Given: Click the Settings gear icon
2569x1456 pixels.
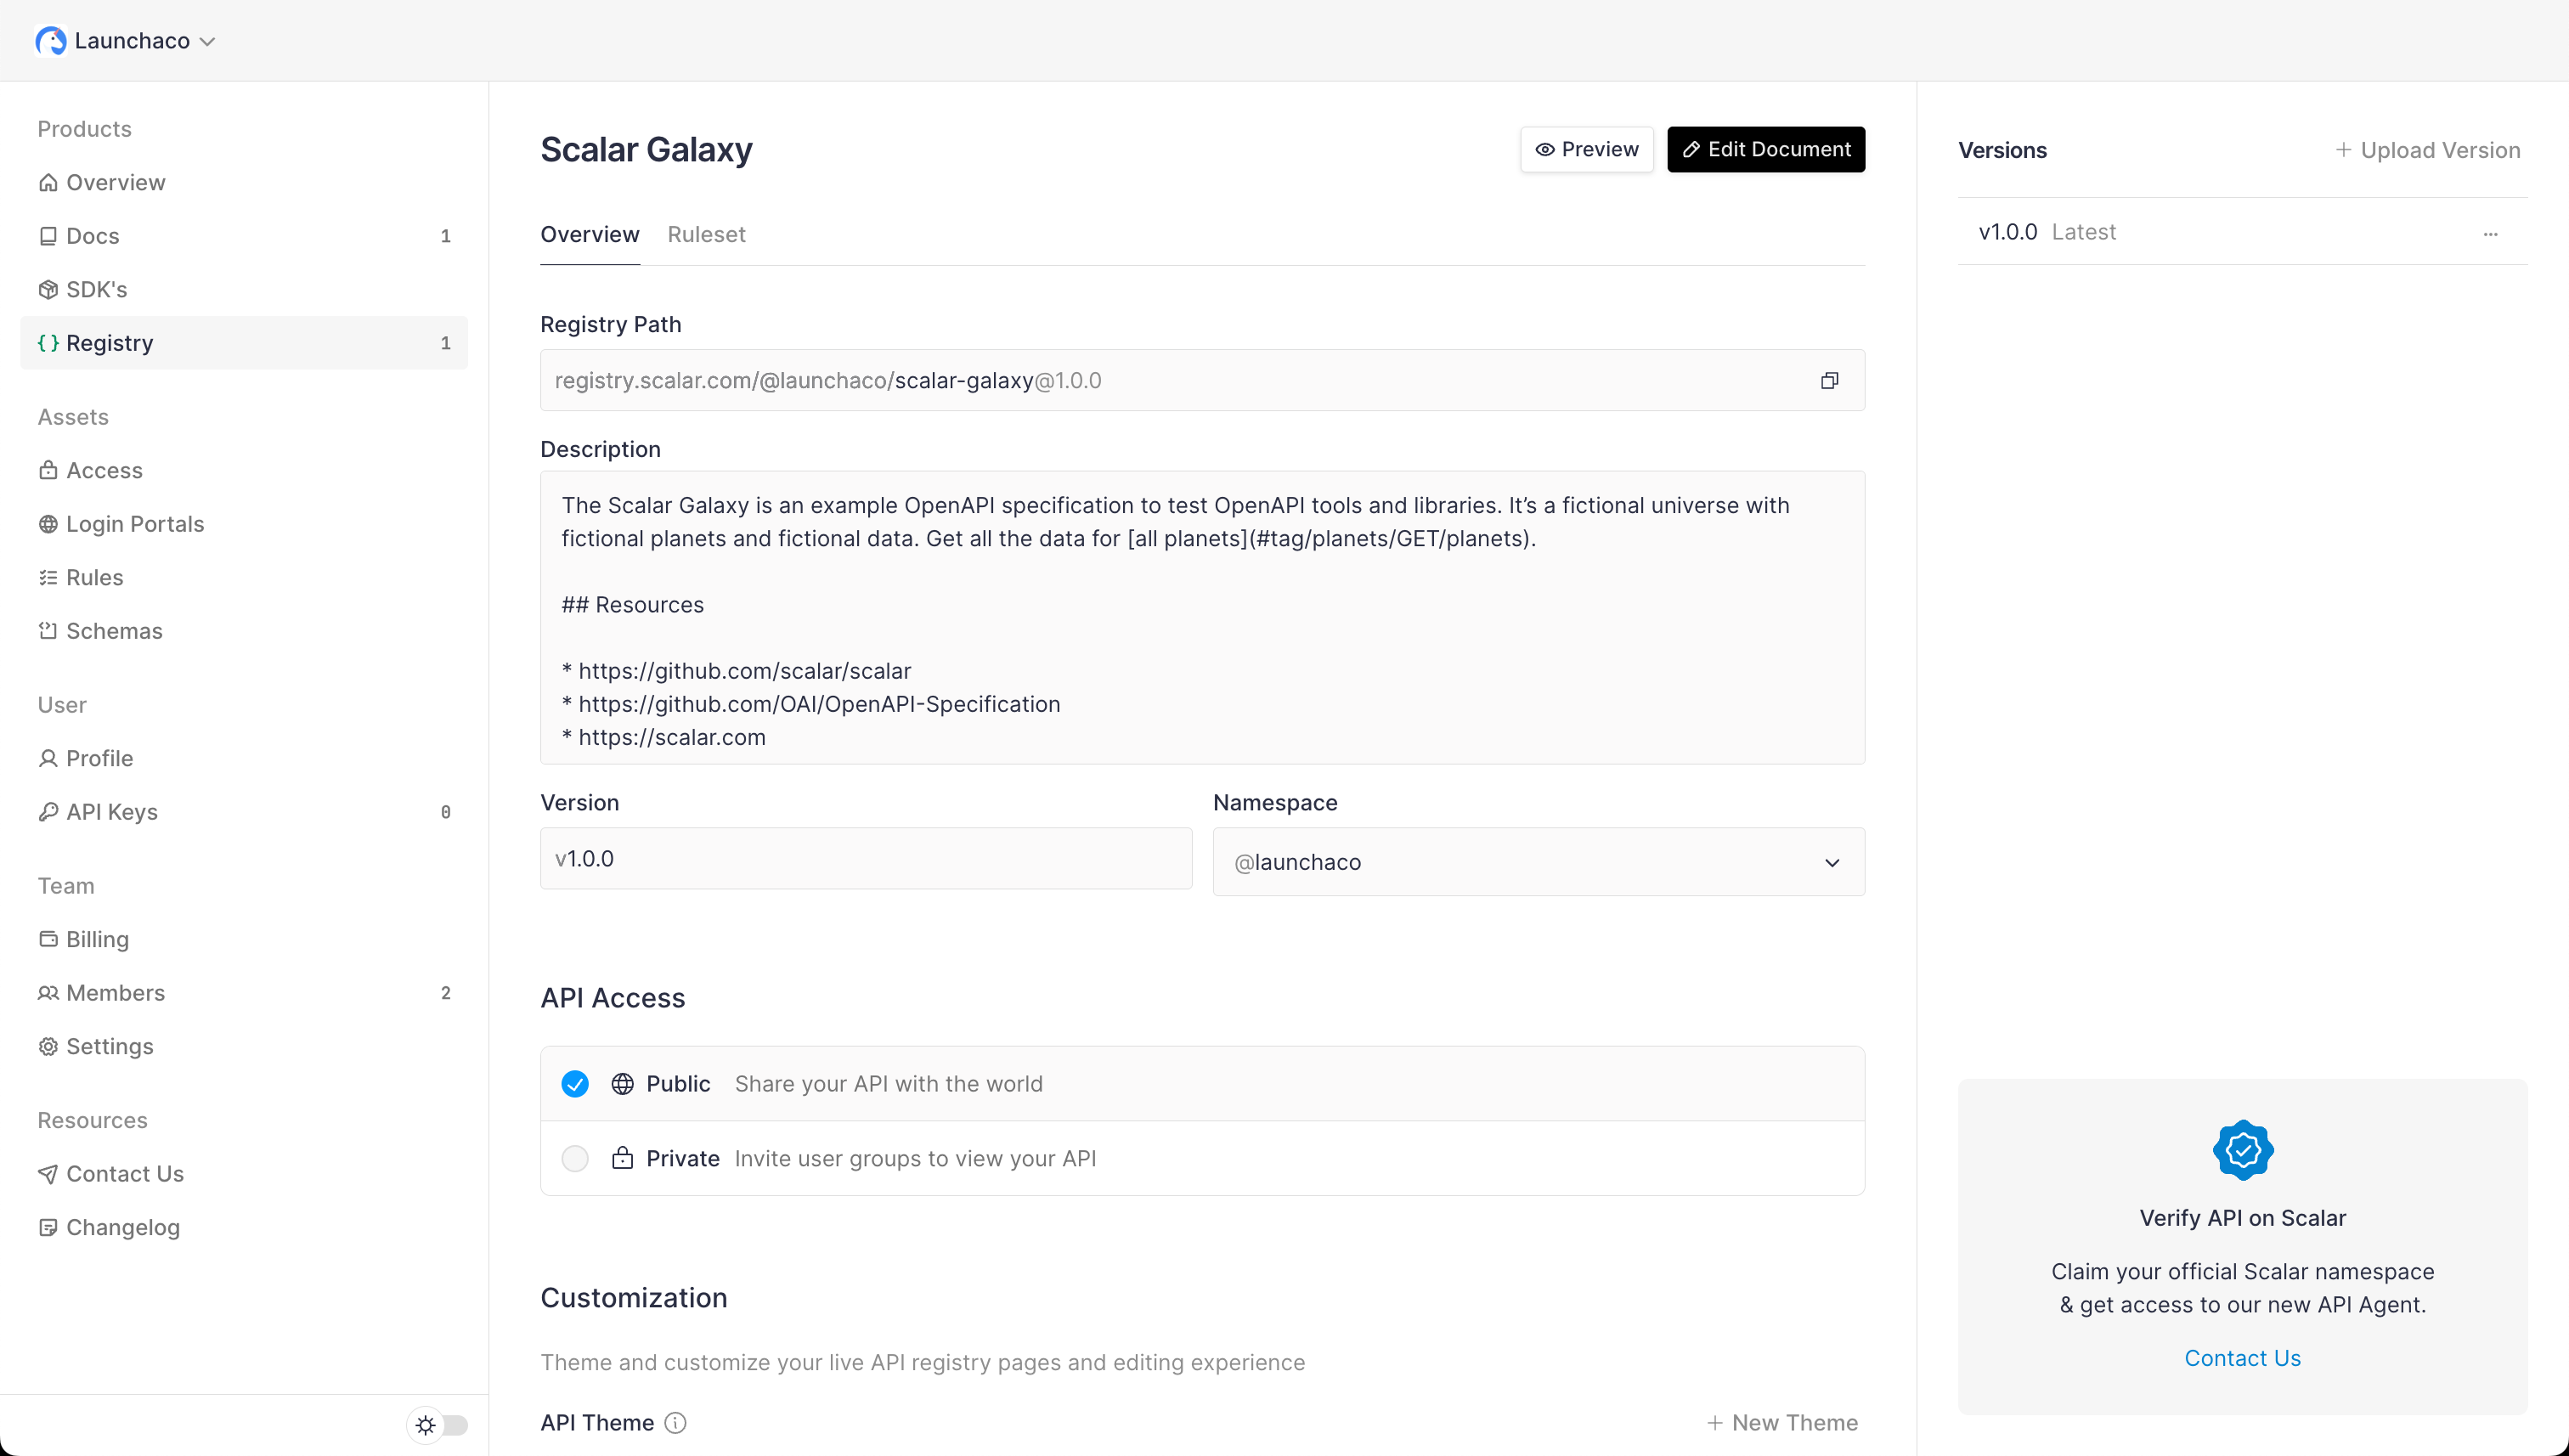Looking at the screenshot, I should 48,1046.
